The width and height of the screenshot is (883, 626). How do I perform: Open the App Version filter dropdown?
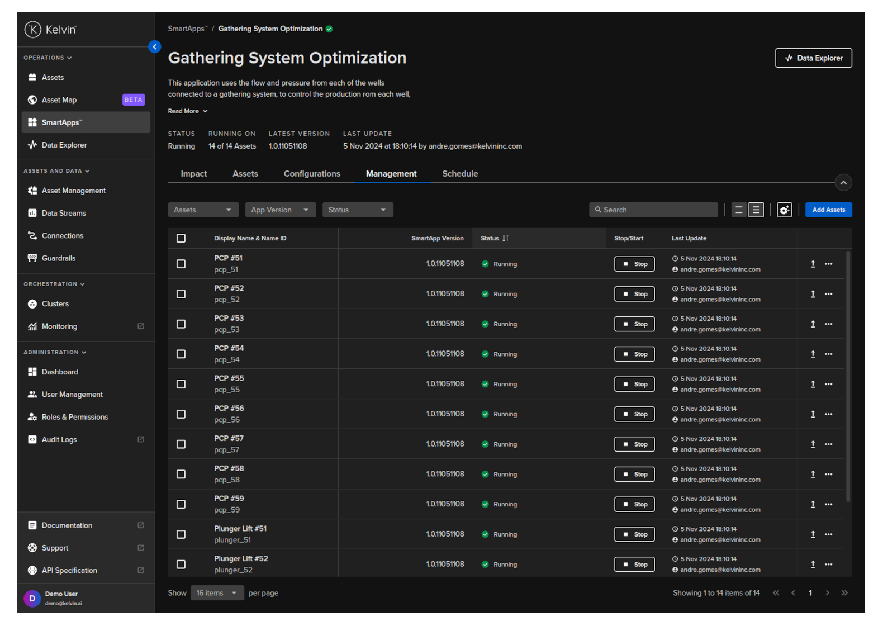coord(280,210)
